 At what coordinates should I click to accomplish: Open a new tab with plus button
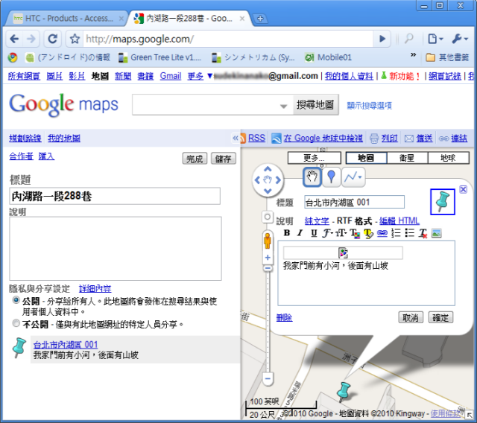click(260, 19)
